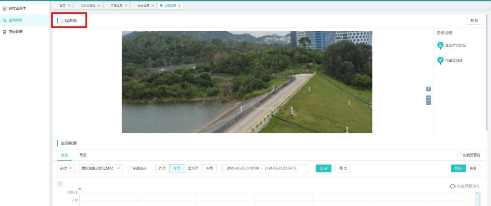
Task: Toggle the 水位高程(m) chart legend marker
Action: point(453,186)
